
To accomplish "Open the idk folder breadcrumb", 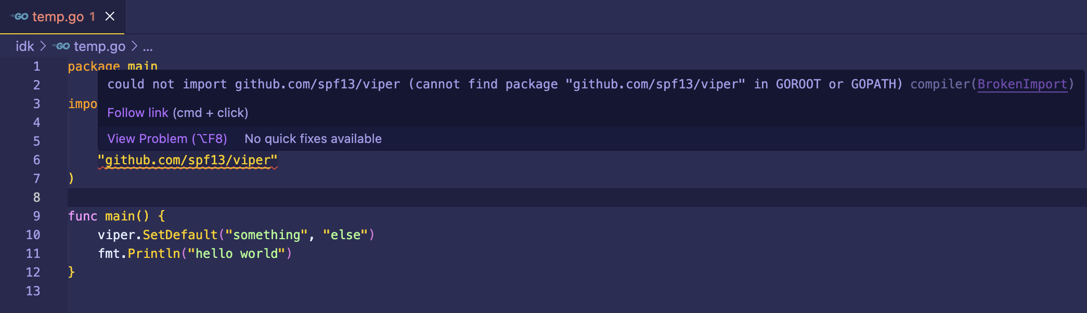I will point(25,46).
